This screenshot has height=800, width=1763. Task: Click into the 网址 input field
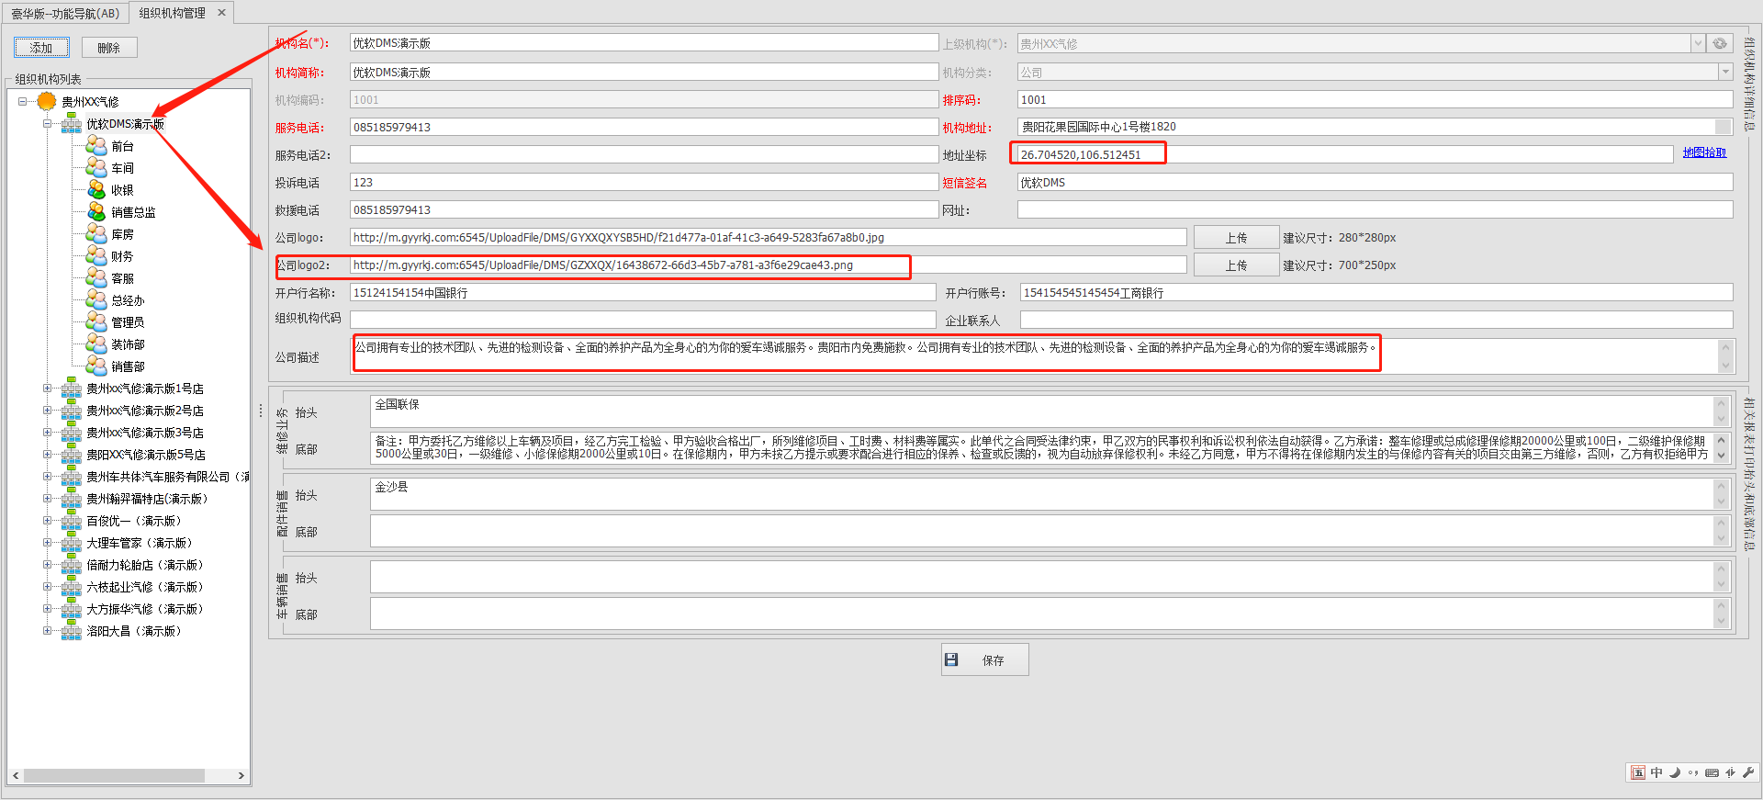[x=1375, y=209]
